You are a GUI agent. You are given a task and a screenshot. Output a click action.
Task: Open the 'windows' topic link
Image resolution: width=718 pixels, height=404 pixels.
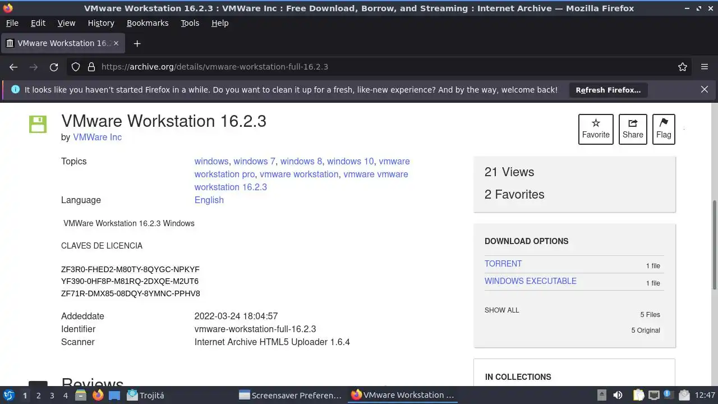click(x=211, y=161)
